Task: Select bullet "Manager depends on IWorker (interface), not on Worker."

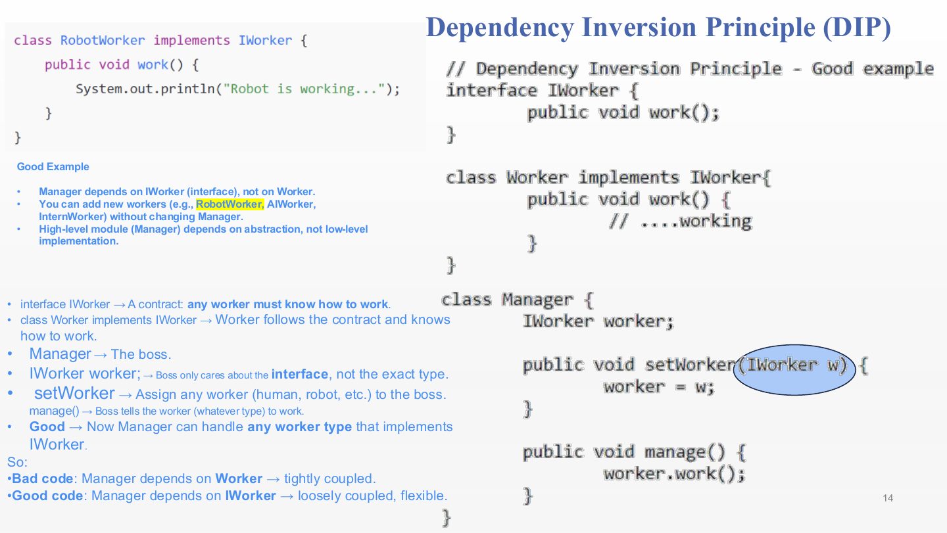Action: pos(177,192)
